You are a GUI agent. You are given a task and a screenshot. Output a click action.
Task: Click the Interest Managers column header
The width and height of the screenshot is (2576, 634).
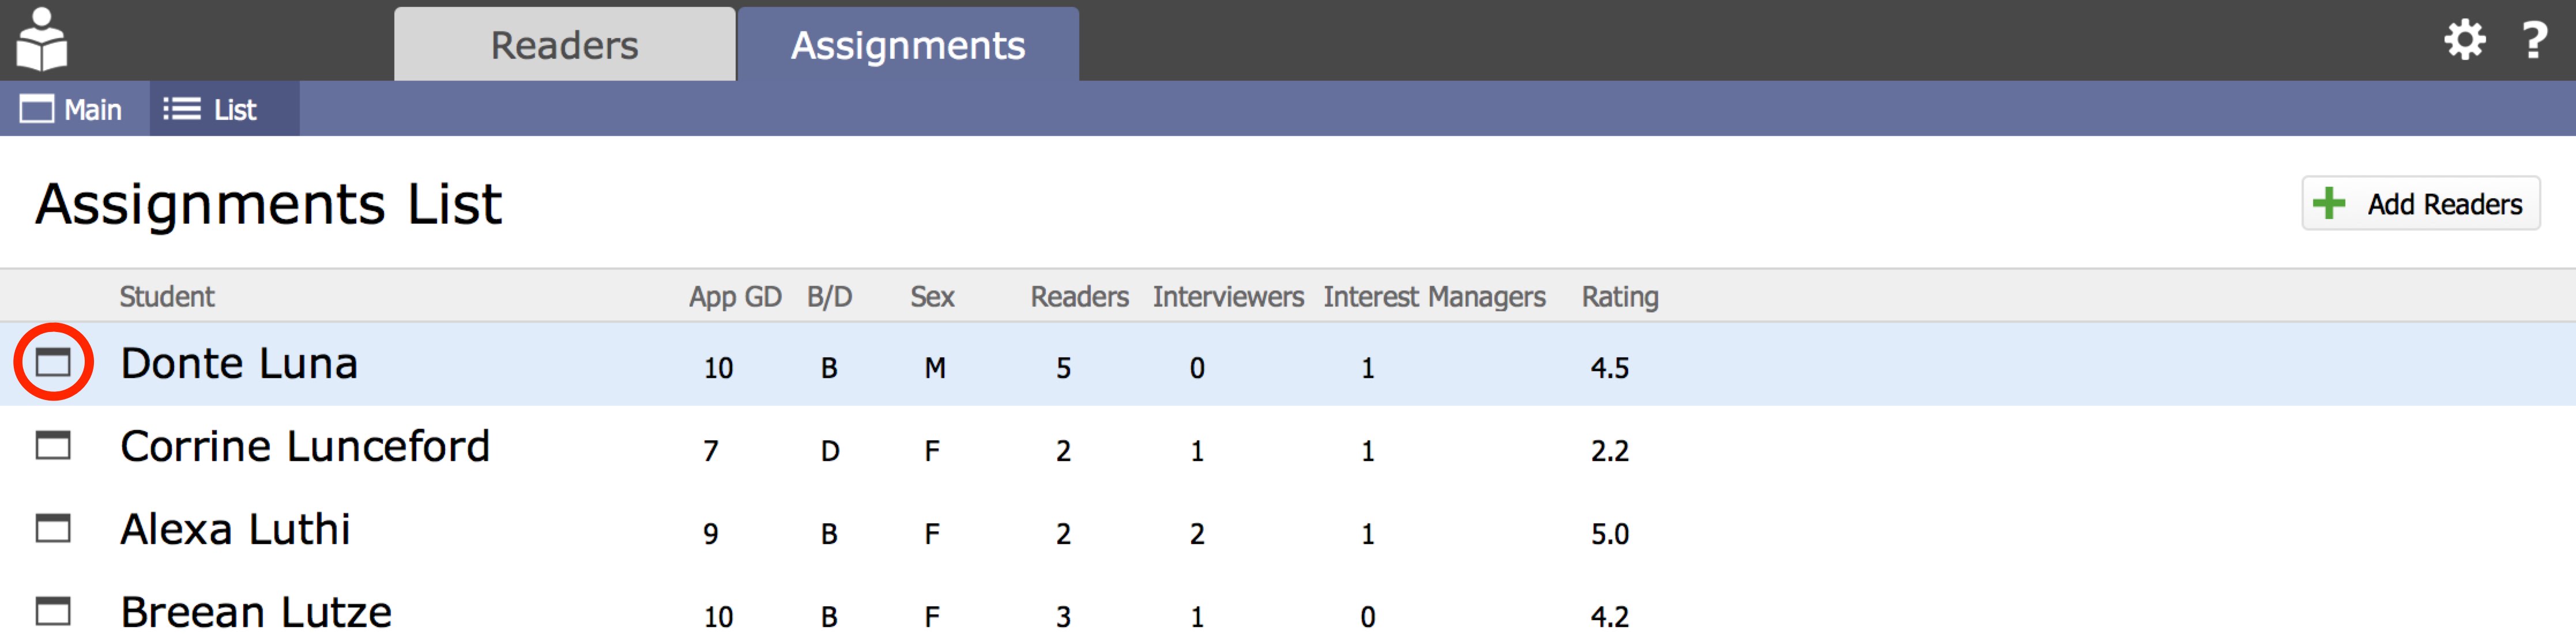tap(1433, 297)
